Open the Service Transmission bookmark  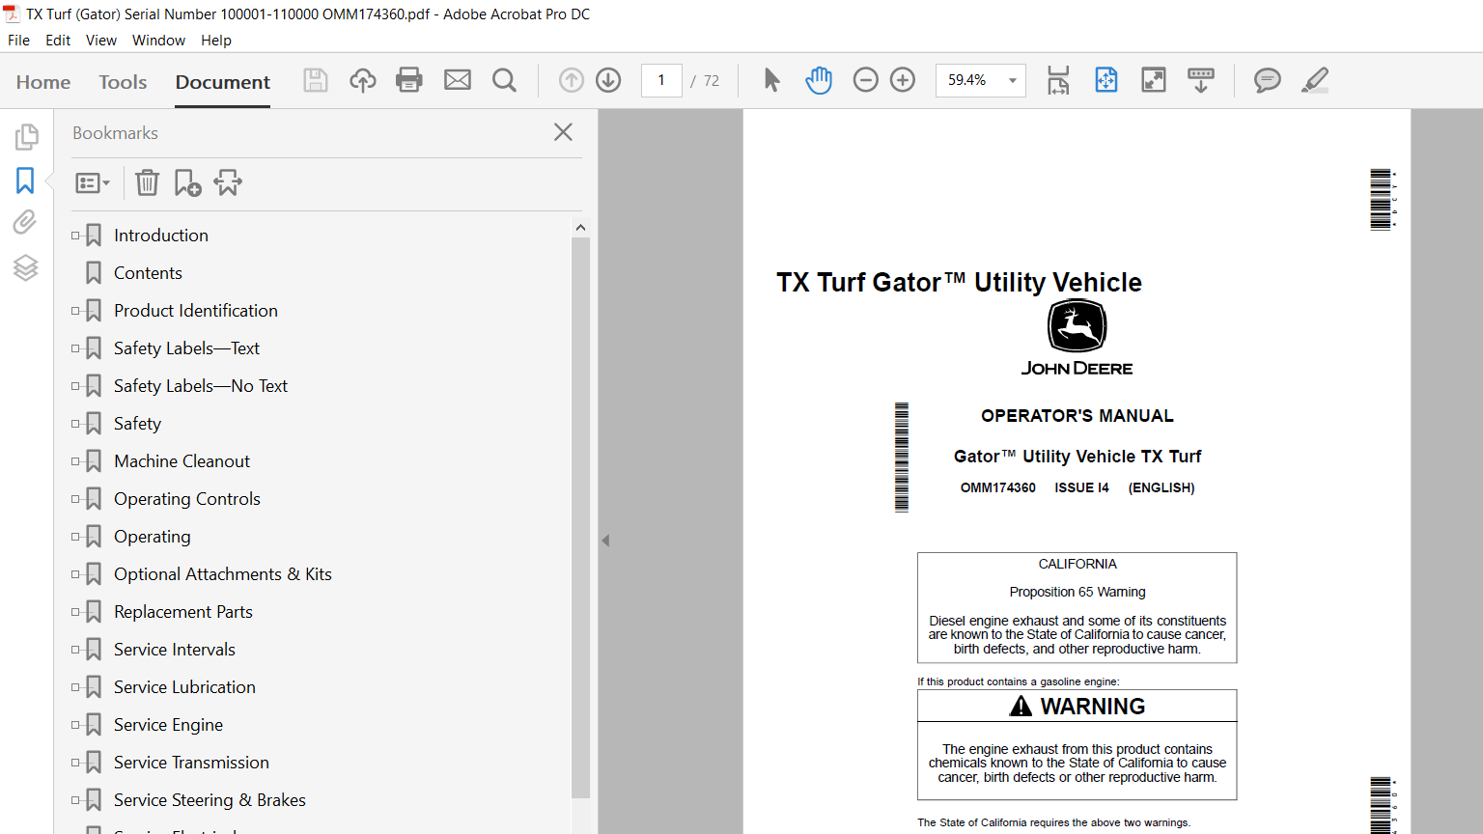(x=191, y=763)
